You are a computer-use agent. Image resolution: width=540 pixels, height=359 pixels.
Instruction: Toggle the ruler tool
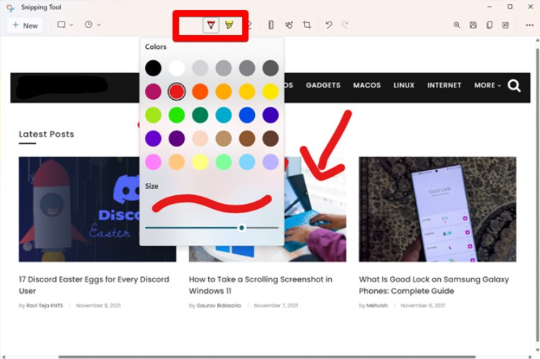271,25
